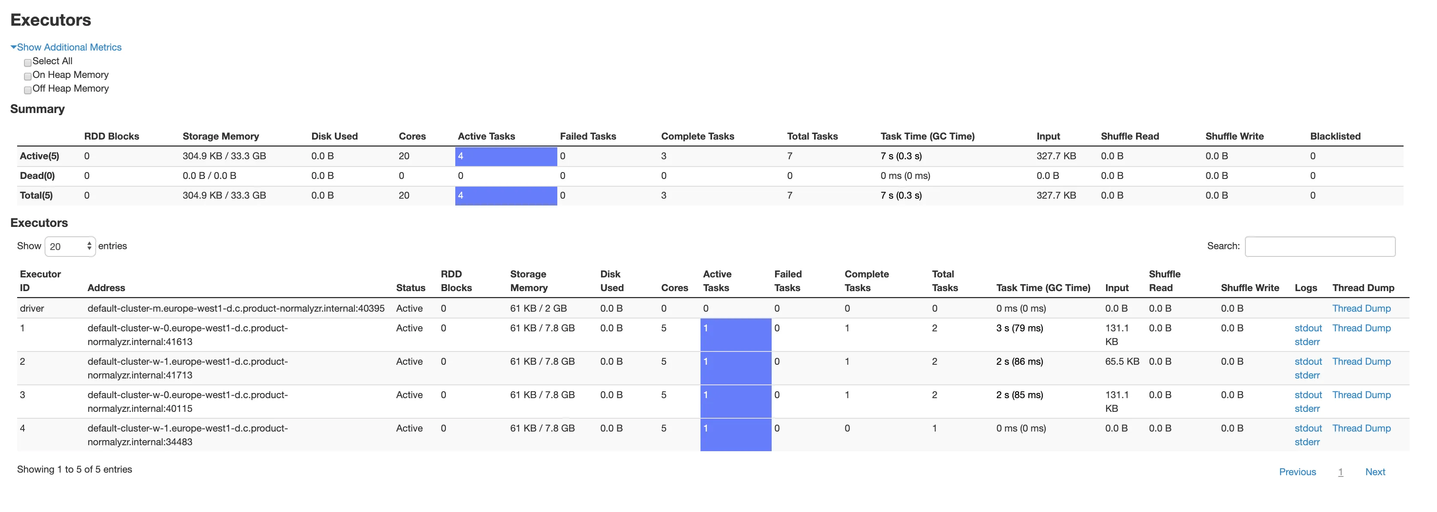
Task: Select page 1 in pagination
Action: 1340,472
